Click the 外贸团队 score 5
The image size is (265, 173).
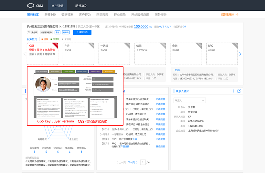(x=81, y=152)
